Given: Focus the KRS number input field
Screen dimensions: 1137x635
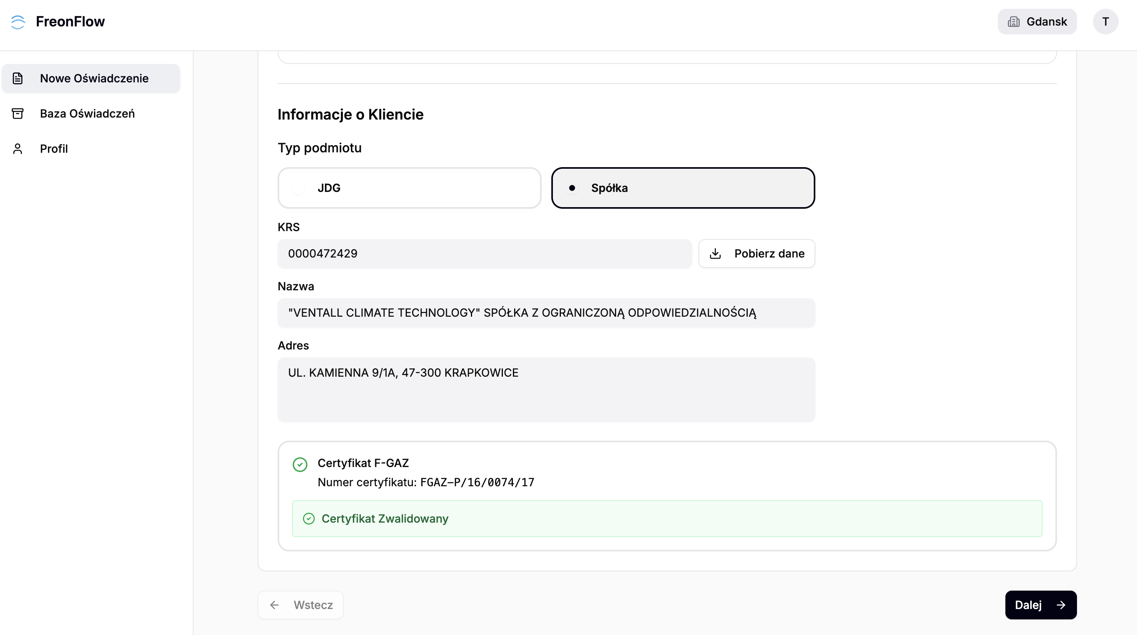Looking at the screenshot, I should (x=484, y=254).
